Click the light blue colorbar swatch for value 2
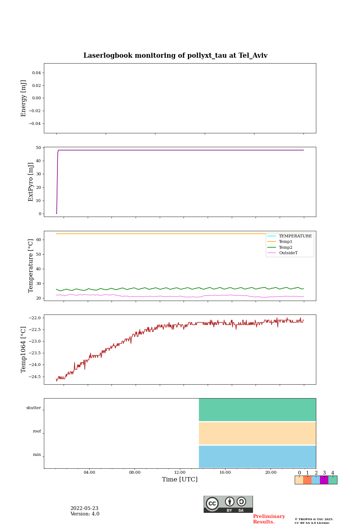The image size is (351, 526). (316, 480)
